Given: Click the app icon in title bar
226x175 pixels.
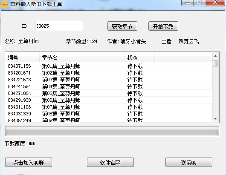Looking at the screenshot, I should (x=5, y=4).
